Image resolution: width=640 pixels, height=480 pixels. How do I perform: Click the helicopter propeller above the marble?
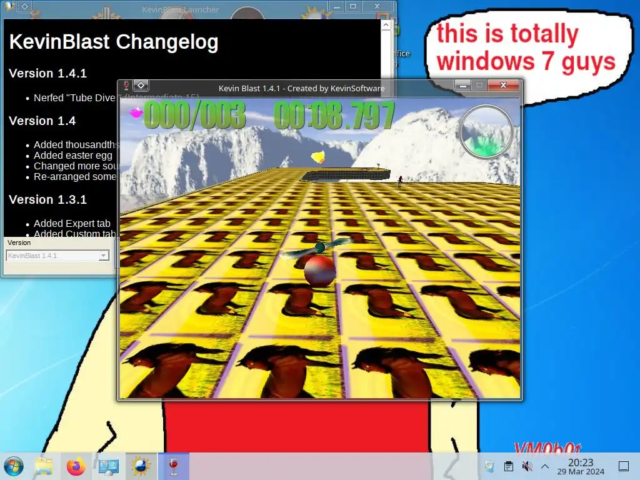[318, 247]
